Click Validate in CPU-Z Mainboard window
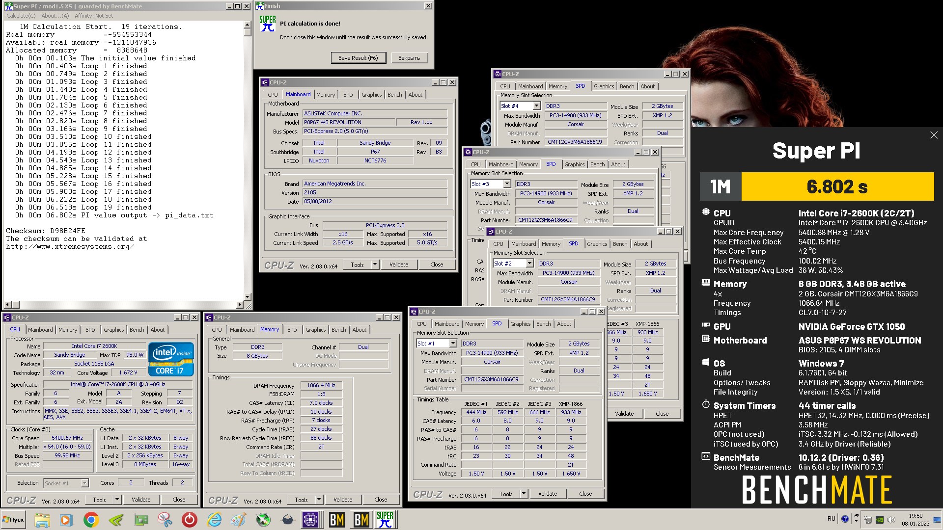This screenshot has width=943, height=530. tap(399, 265)
